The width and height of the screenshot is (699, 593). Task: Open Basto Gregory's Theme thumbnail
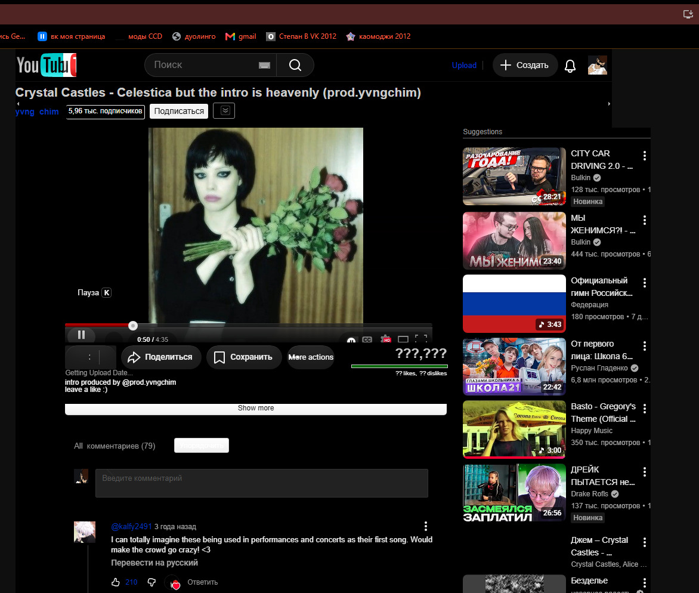514,430
